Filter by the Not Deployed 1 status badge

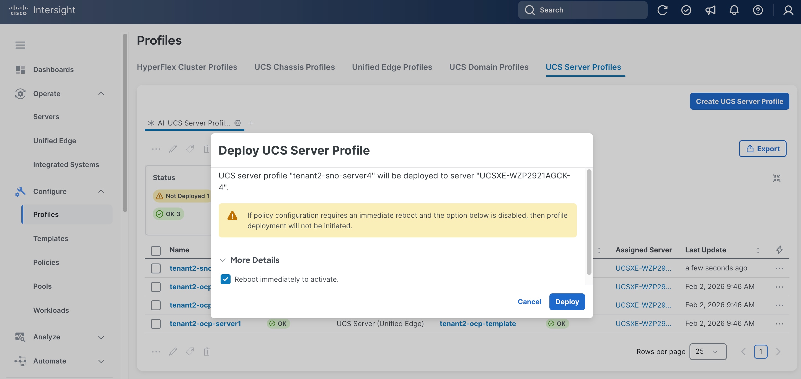point(182,196)
